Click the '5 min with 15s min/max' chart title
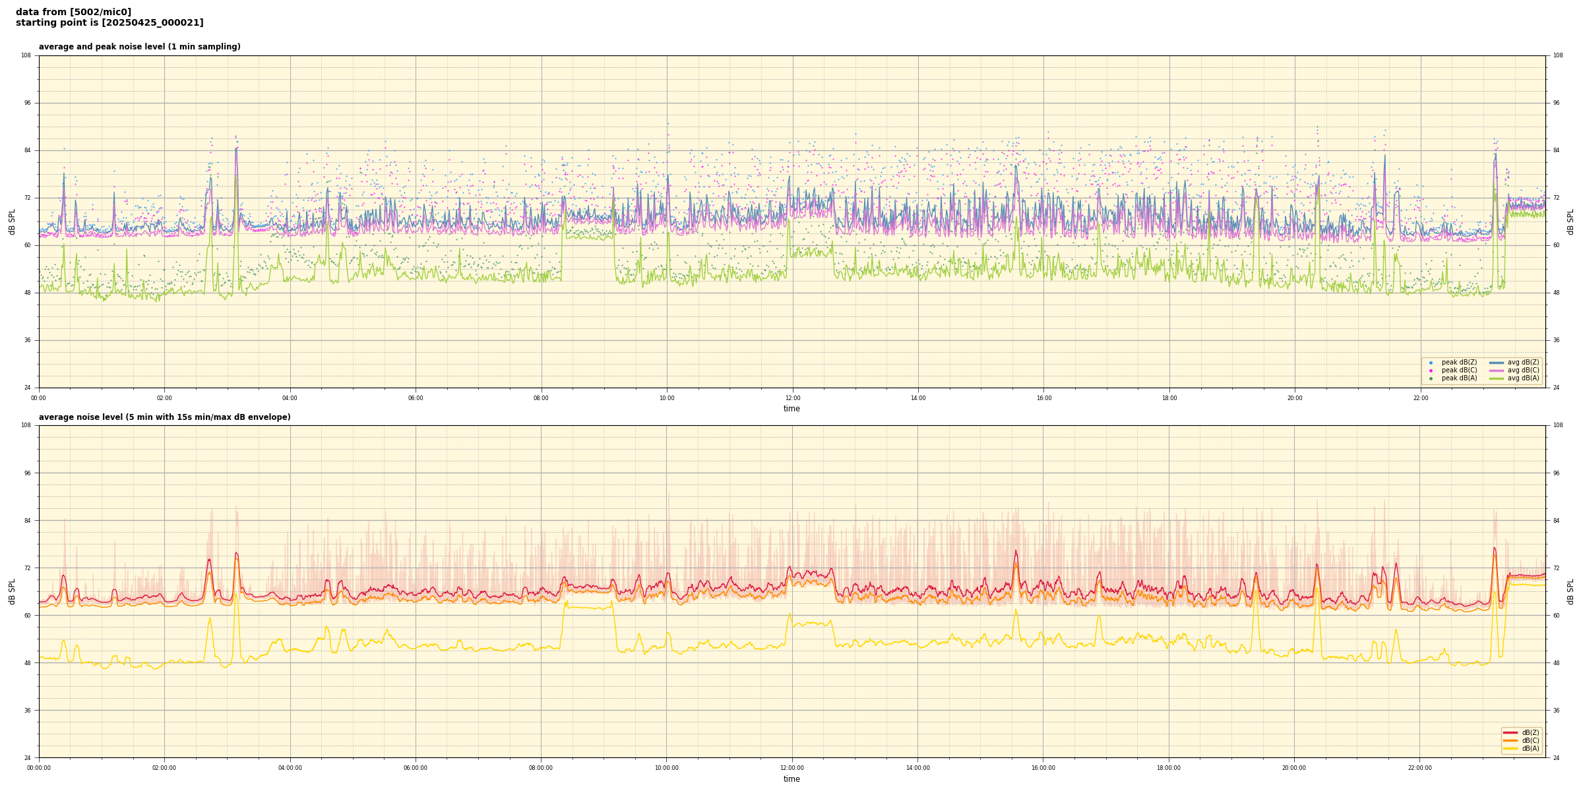Image resolution: width=1583 pixels, height=791 pixels. tap(164, 417)
